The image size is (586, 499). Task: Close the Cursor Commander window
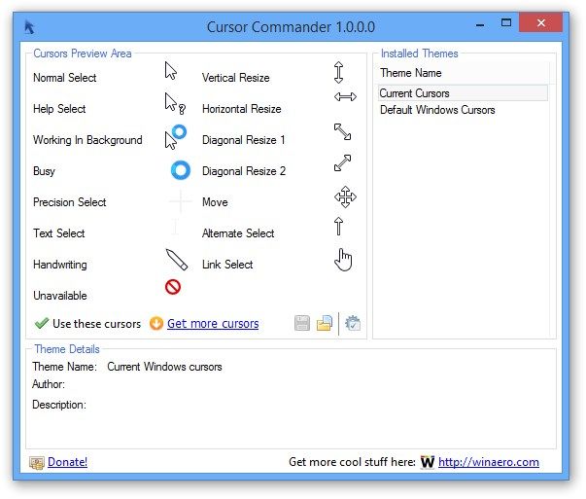point(540,22)
